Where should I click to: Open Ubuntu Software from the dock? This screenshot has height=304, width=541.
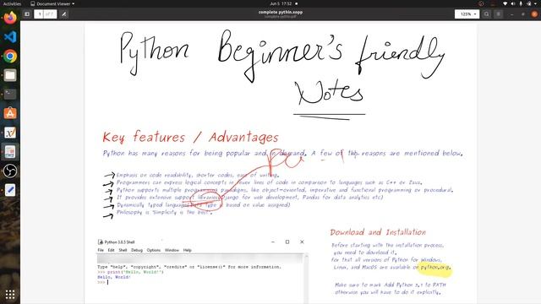10,113
